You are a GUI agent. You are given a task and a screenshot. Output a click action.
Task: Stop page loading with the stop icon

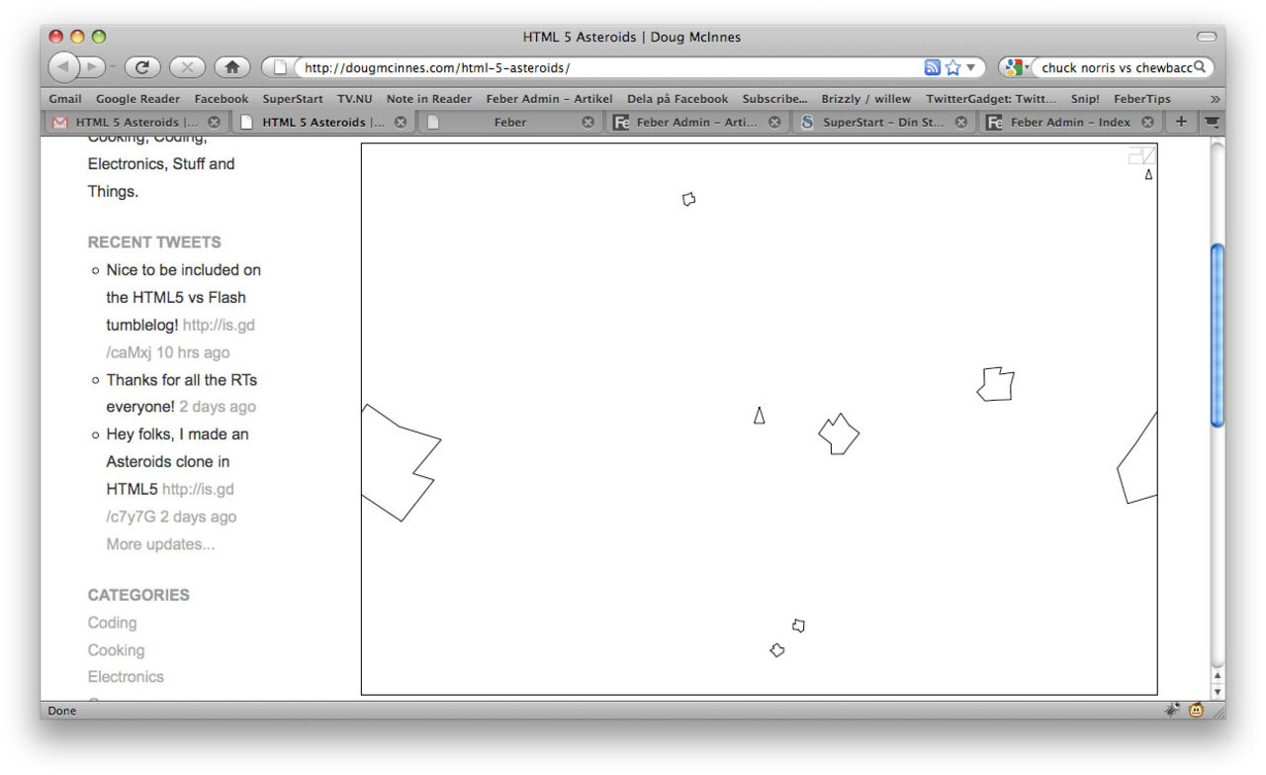pos(187,66)
